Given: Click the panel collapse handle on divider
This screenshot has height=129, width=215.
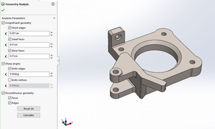Looking at the screenshot, I should coord(58,61).
